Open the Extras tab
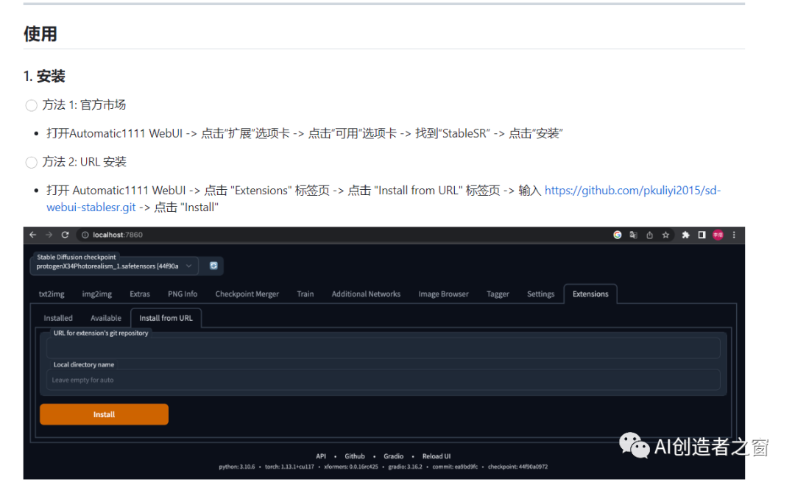The height and width of the screenshot is (482, 795). 139,294
